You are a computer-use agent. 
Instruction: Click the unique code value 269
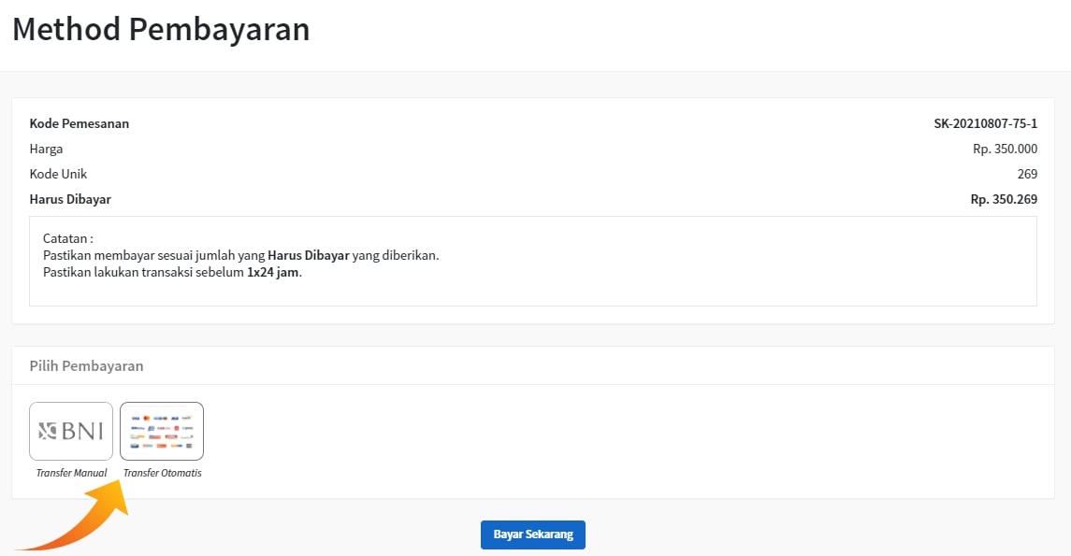1027,174
